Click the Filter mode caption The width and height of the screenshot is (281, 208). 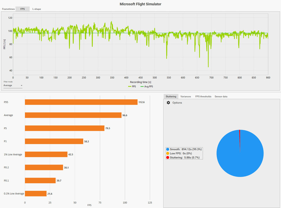point(8,82)
